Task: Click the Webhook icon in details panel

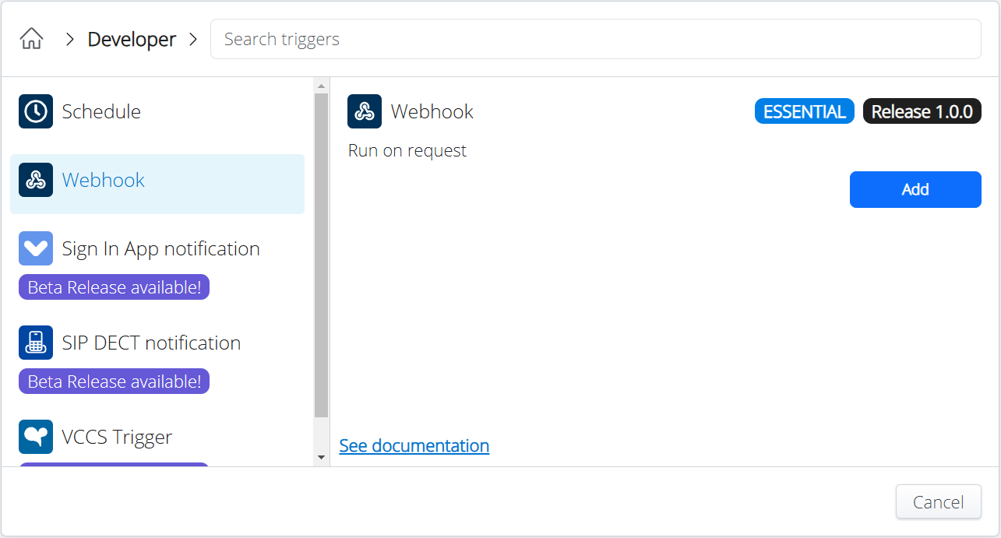Action: pos(365,111)
